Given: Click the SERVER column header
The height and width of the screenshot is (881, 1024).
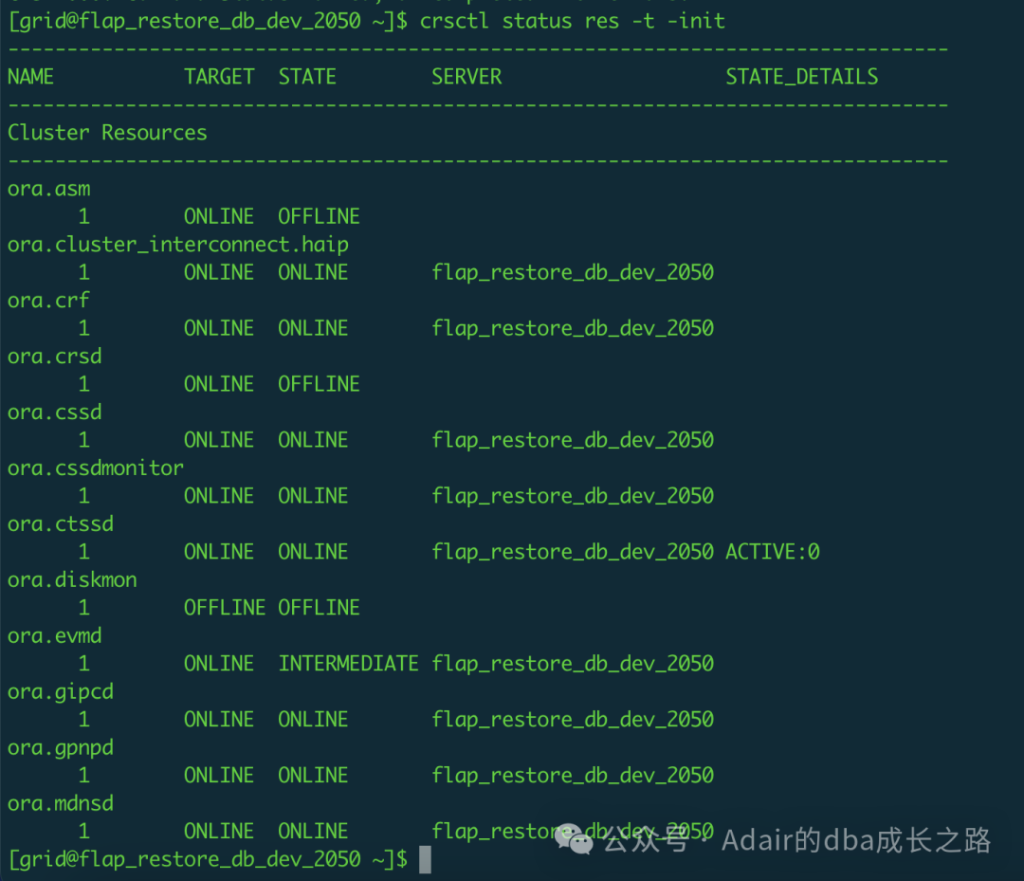Looking at the screenshot, I should [466, 77].
